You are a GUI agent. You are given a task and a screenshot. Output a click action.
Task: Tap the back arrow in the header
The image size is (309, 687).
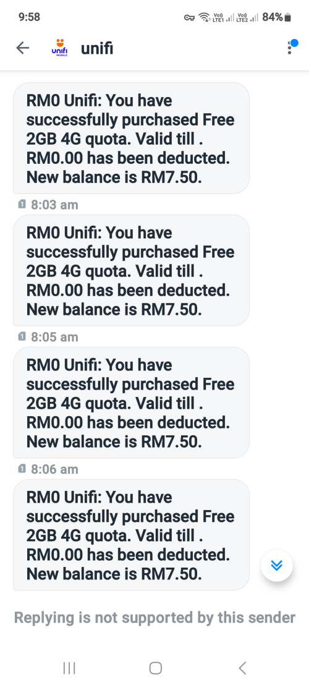coord(23,48)
